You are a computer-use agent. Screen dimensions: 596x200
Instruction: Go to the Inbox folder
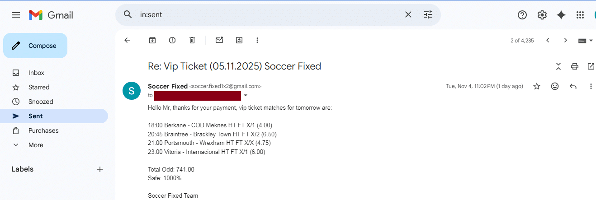[x=36, y=73]
